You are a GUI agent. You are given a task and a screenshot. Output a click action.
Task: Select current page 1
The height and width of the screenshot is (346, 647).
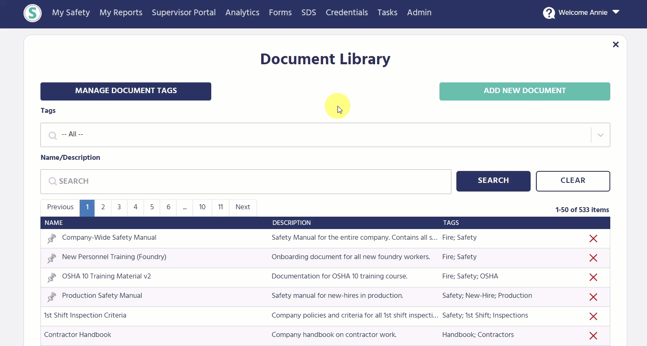pos(87,208)
